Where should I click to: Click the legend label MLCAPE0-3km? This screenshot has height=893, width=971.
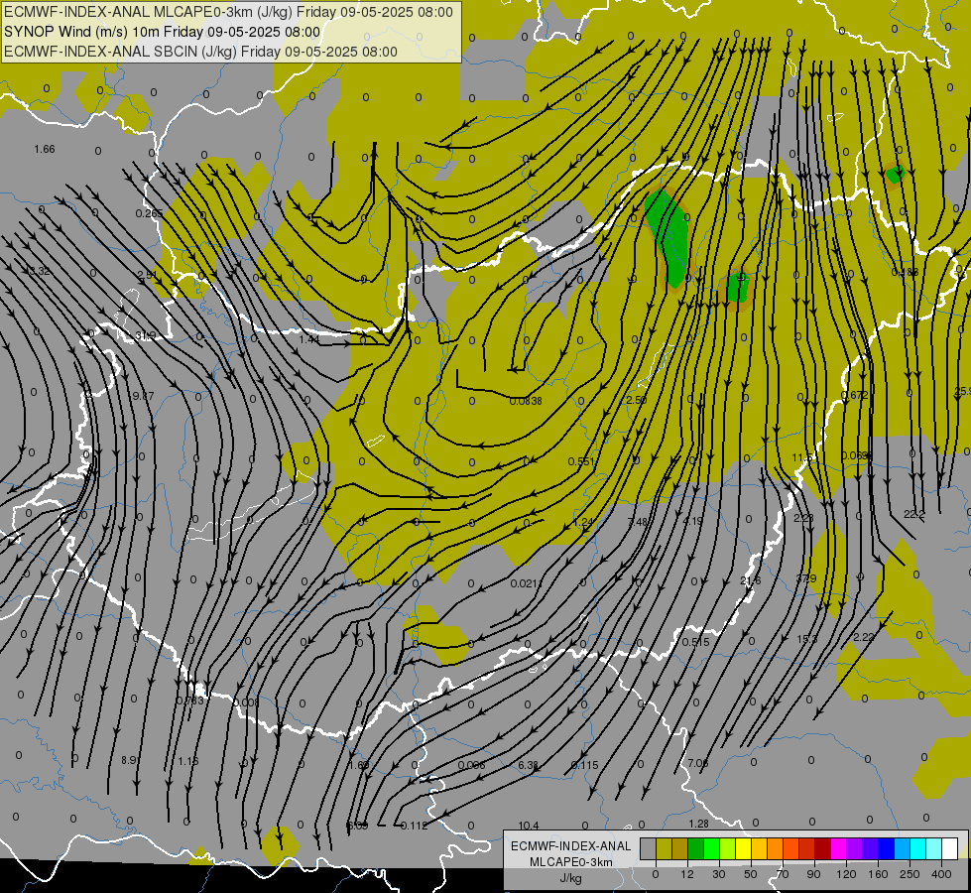click(570, 862)
